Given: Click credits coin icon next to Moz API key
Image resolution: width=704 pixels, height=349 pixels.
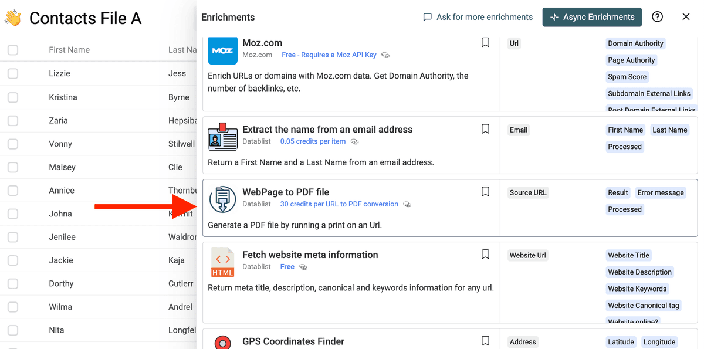Looking at the screenshot, I should (385, 55).
